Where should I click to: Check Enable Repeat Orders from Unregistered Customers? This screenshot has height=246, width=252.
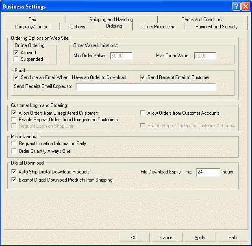point(15,120)
